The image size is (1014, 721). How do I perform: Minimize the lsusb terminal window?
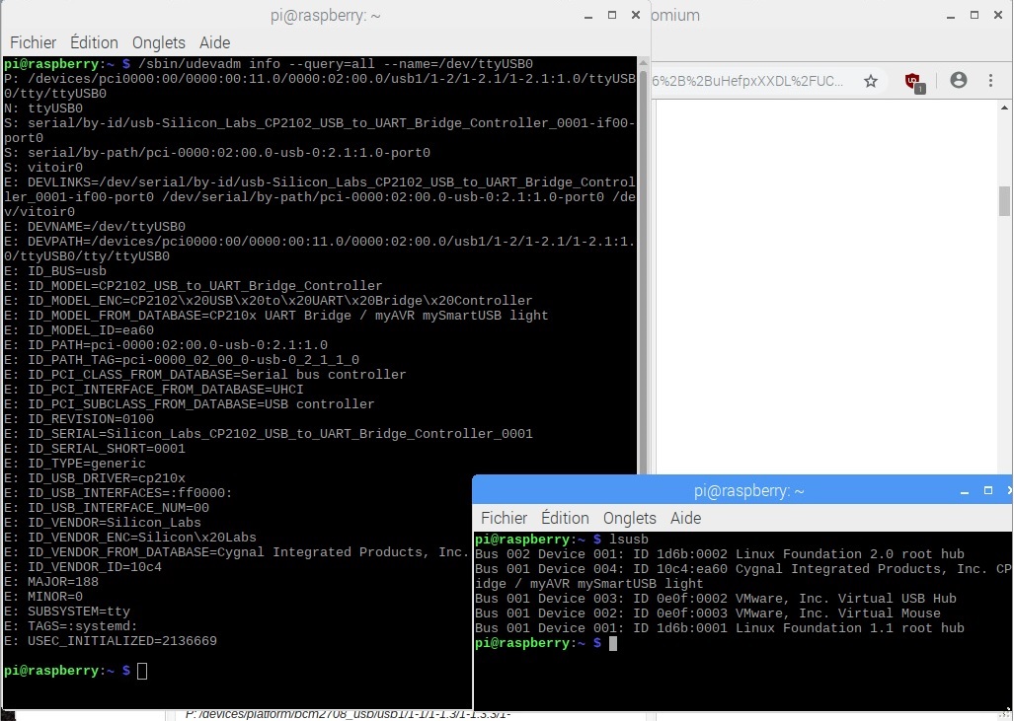click(x=965, y=491)
